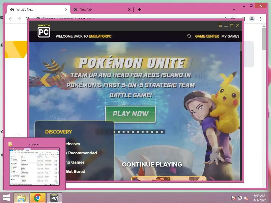Click the EmulatorPC logo
Screen dimensions: 271x203
[44, 31]
